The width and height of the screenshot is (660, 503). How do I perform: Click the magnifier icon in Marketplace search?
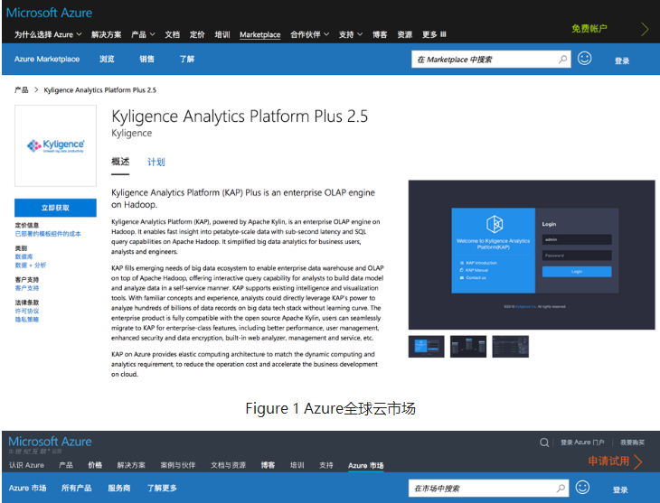click(562, 60)
